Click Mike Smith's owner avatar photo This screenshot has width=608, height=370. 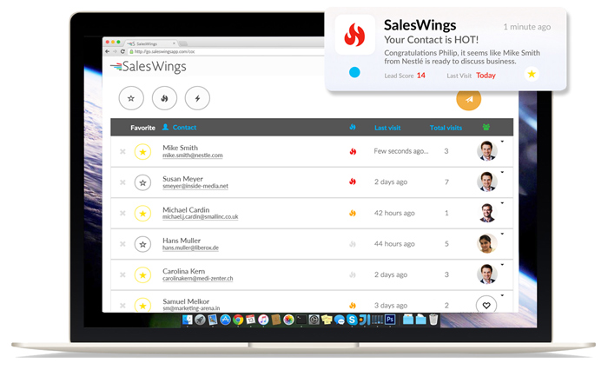click(x=486, y=151)
